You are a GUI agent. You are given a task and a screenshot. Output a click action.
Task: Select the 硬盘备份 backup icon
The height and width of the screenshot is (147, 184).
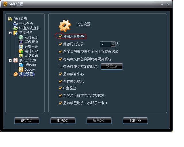point(21,56)
